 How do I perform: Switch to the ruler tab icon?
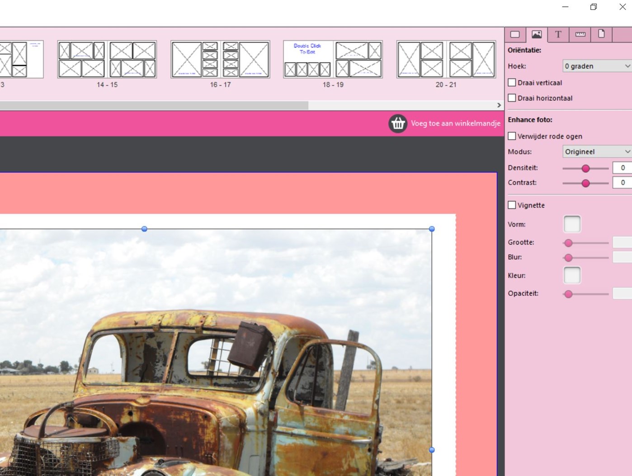tap(580, 34)
